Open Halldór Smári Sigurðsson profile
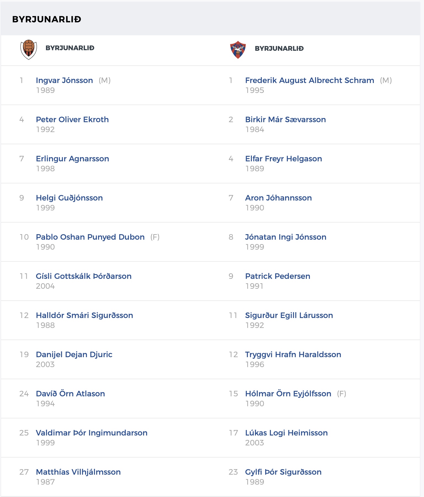The width and height of the screenshot is (424, 497). coord(85,316)
